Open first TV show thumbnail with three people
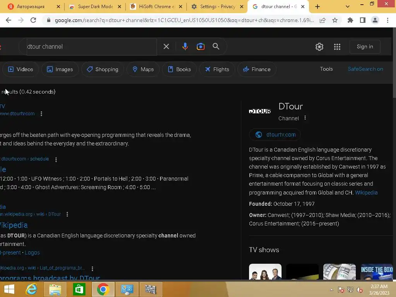The width and height of the screenshot is (396, 297). [x=265, y=272]
